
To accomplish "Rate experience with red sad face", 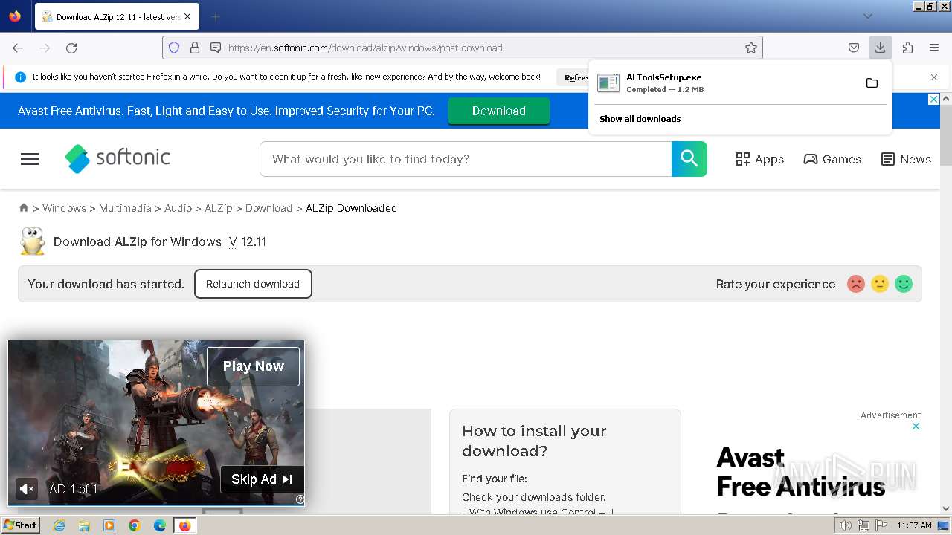I will coord(856,284).
